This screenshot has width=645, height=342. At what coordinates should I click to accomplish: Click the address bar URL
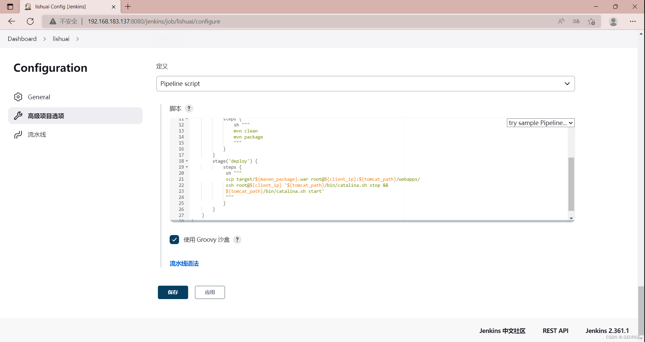(x=154, y=21)
